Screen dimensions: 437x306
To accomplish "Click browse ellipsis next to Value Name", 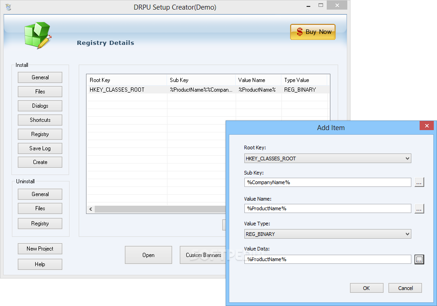I will (419, 208).
